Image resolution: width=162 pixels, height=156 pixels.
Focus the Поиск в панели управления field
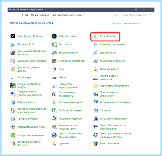coord(136,15)
